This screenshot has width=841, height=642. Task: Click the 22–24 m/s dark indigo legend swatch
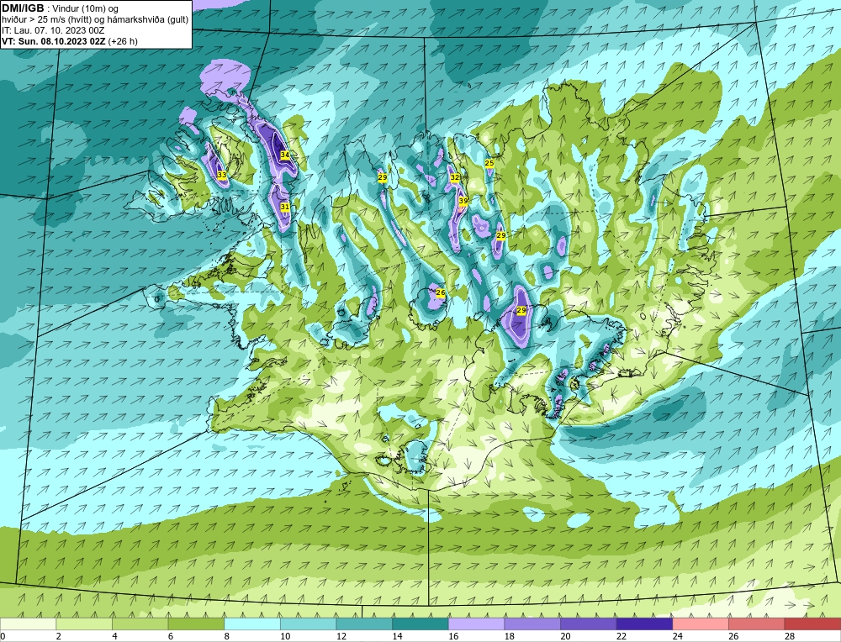tap(645, 624)
